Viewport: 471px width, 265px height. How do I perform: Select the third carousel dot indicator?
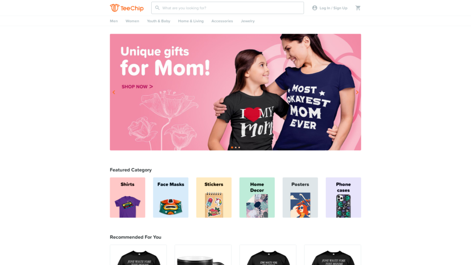point(239,148)
